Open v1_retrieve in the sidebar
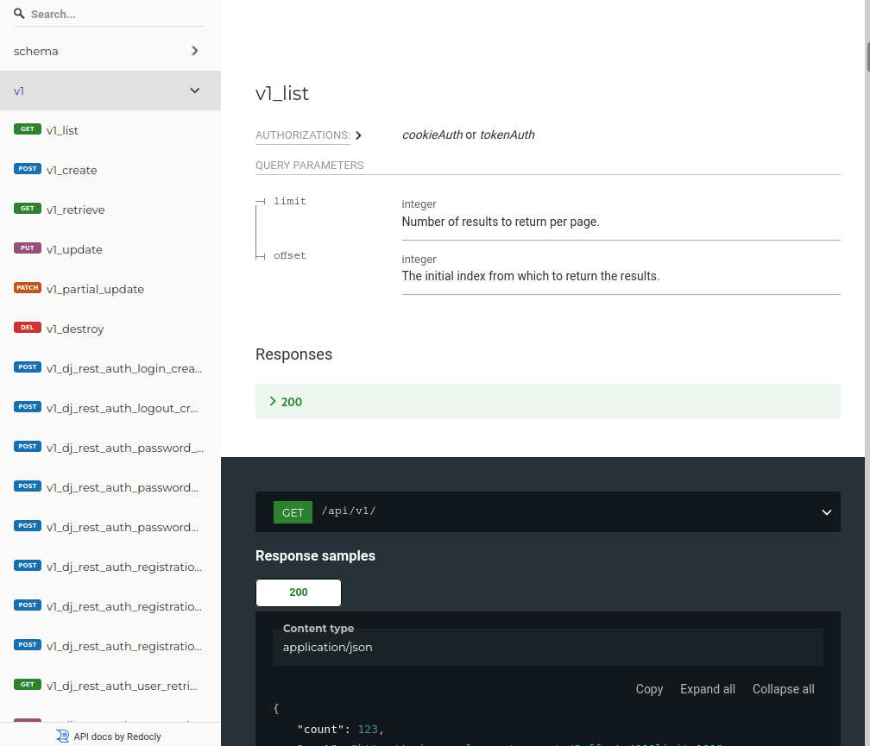Viewport: 870px width, 746px height. [x=110, y=210]
